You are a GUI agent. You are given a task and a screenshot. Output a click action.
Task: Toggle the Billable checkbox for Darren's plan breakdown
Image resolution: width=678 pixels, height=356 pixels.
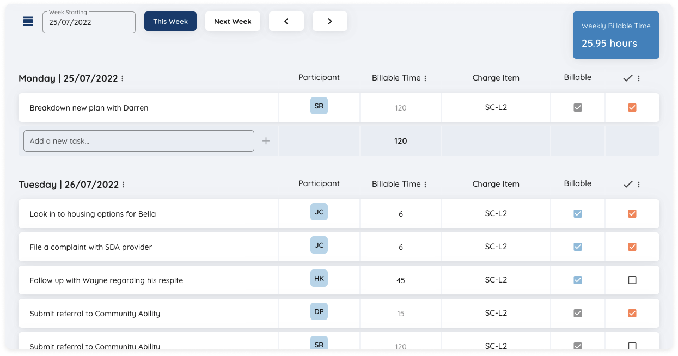577,107
